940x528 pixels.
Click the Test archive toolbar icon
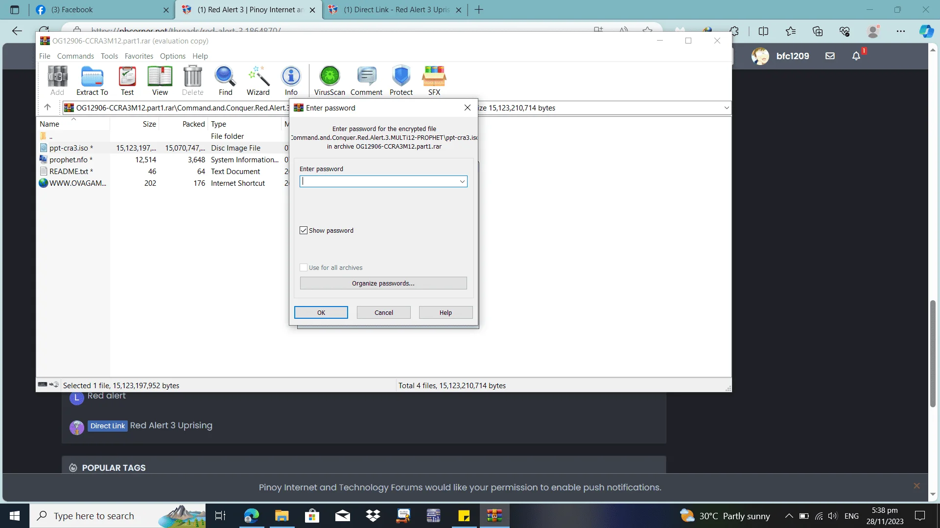coord(127,81)
